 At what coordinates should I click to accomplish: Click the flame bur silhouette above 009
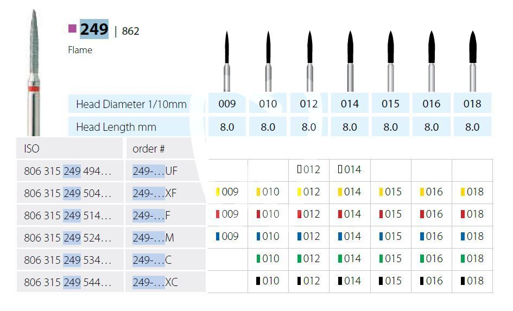coord(227,60)
